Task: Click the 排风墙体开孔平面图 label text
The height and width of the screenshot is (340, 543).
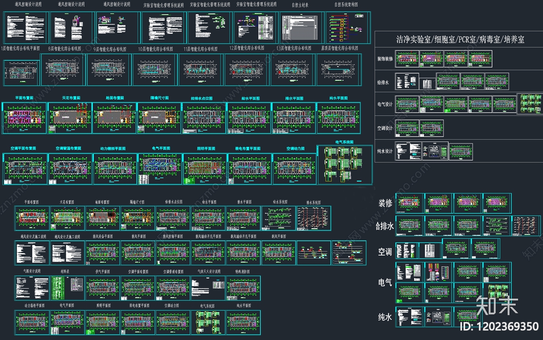Action: 208,237
